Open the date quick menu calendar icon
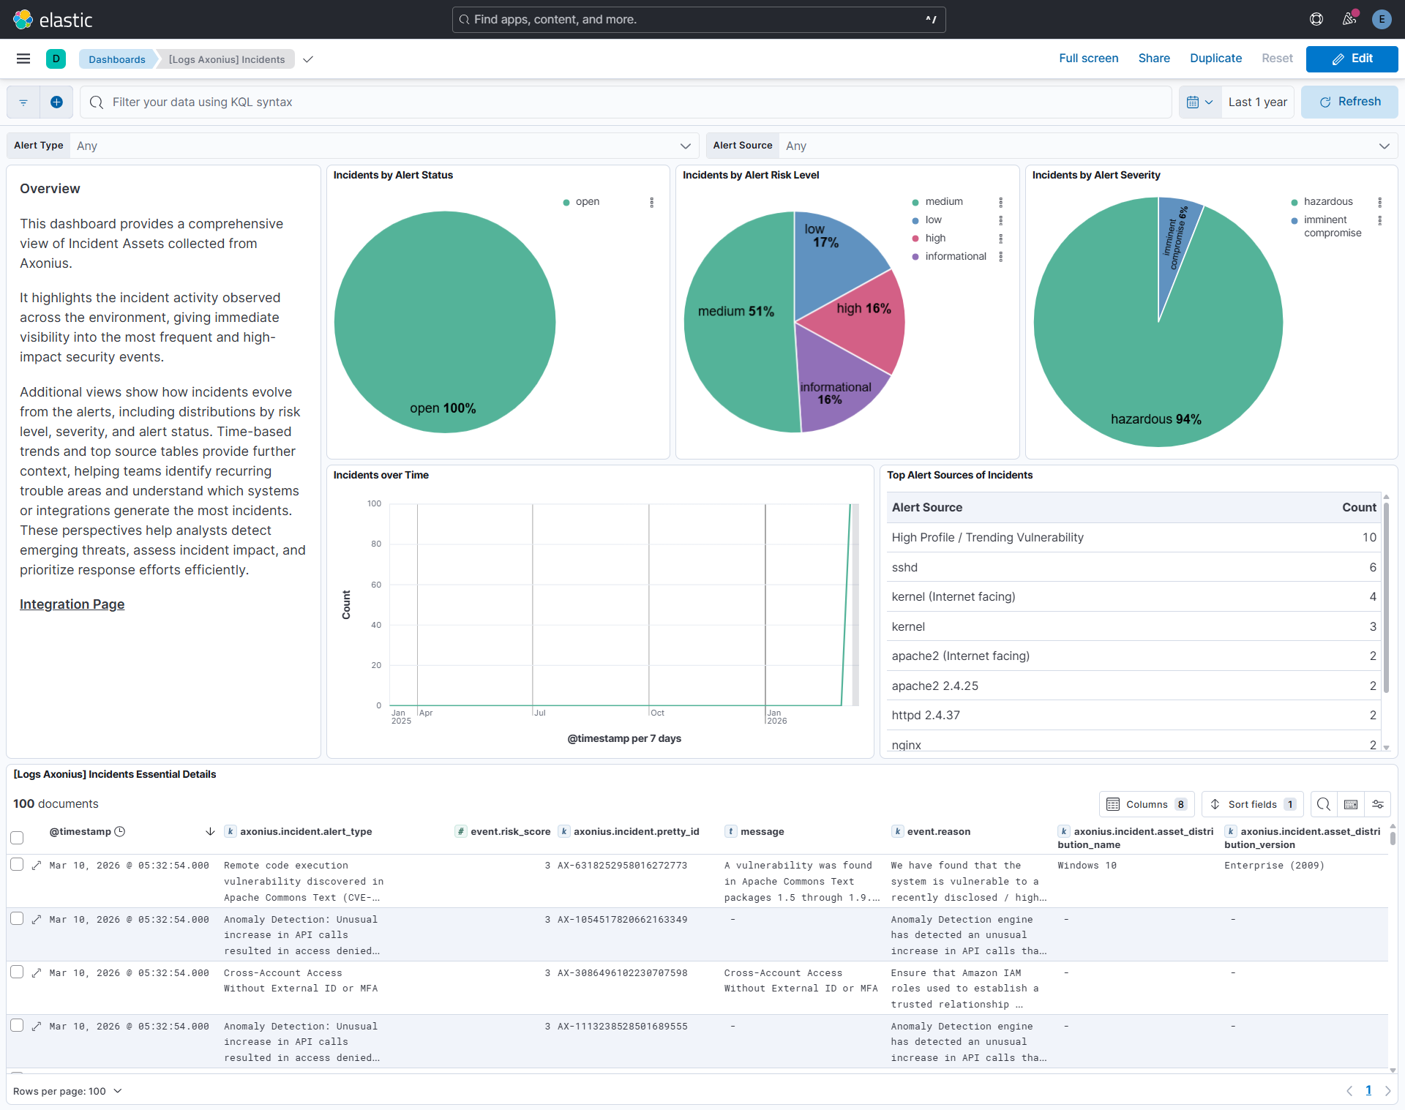The image size is (1405, 1110). (1199, 102)
